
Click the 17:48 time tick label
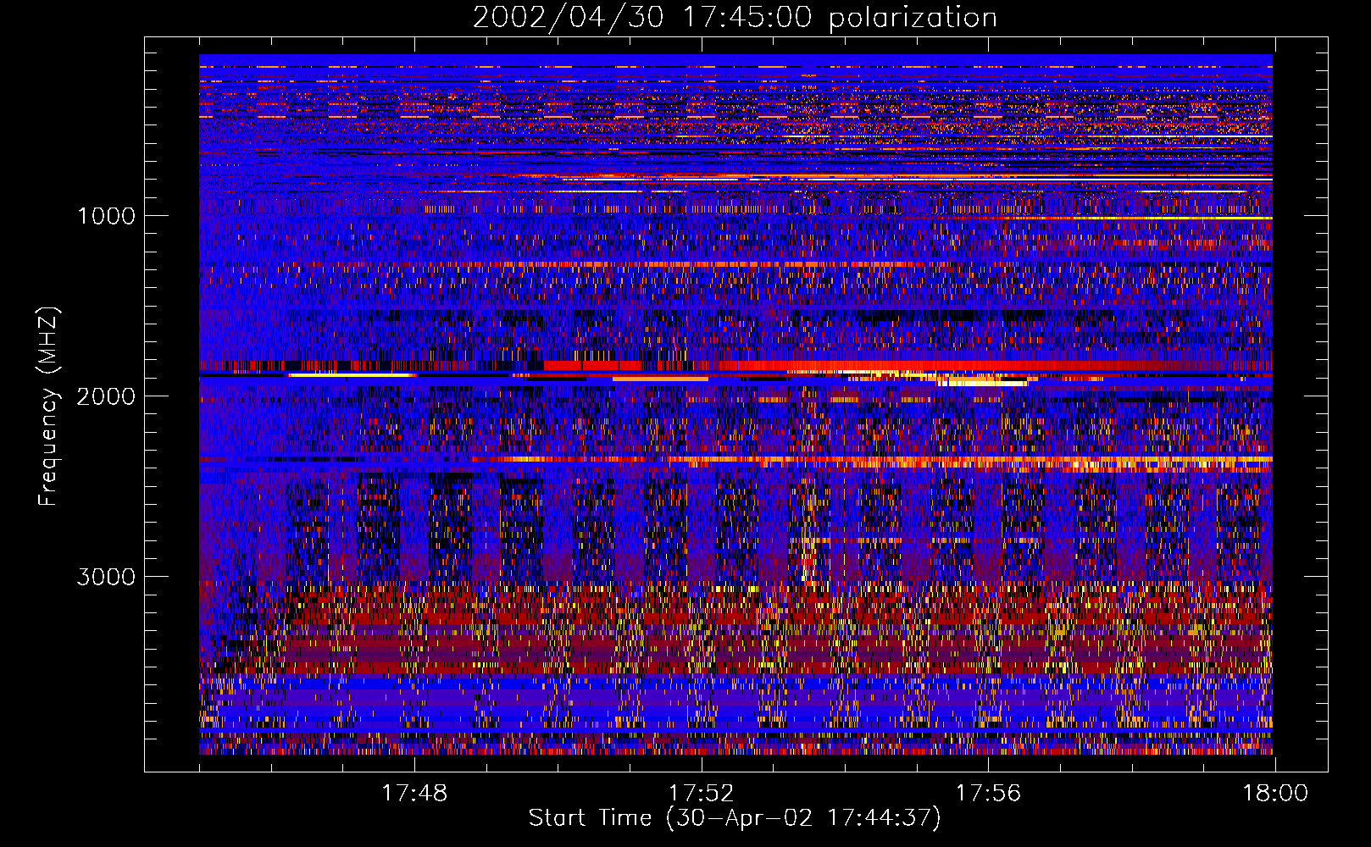[x=414, y=794]
